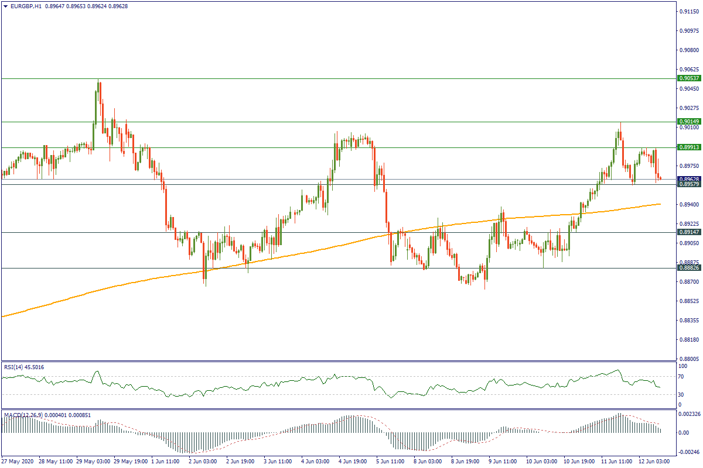
Task: Click the 0.88826 price level tag
Action: pos(689,268)
